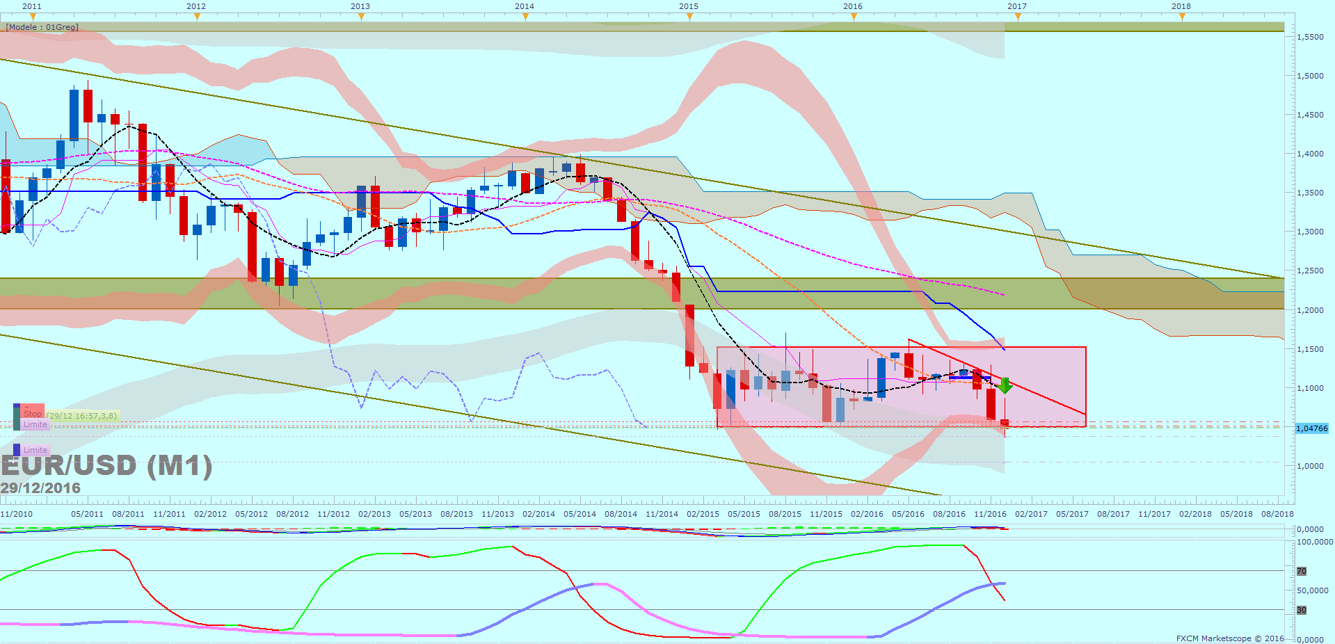Click the Modele : 01Greg label
This screenshot has width=1335, height=644.
tap(42, 27)
